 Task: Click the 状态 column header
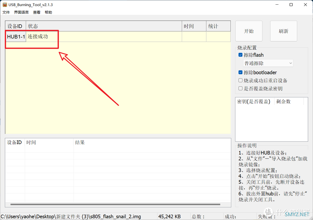pos(104,26)
